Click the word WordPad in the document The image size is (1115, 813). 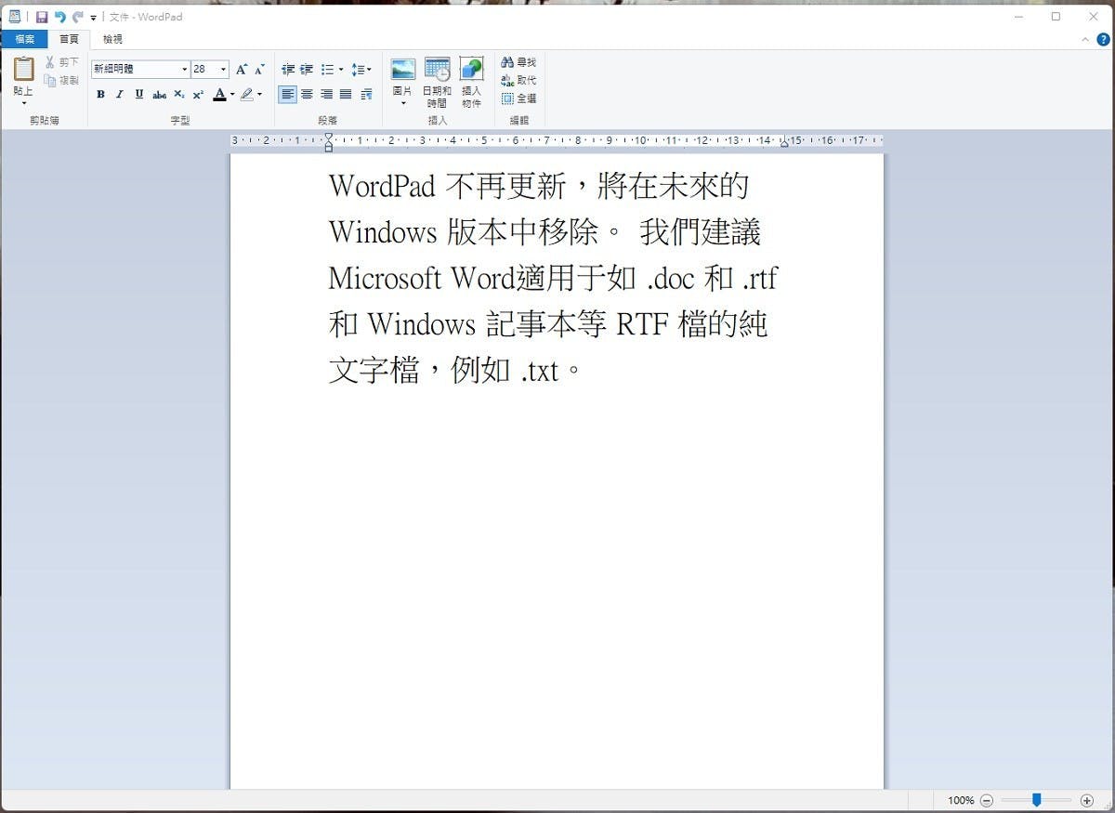(x=382, y=186)
